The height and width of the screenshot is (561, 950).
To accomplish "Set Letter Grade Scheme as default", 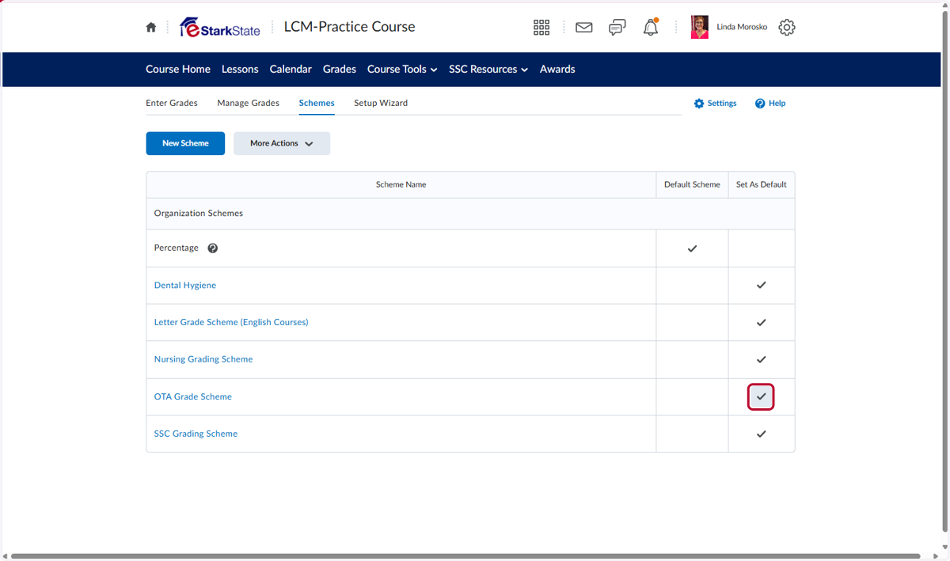I will (761, 323).
